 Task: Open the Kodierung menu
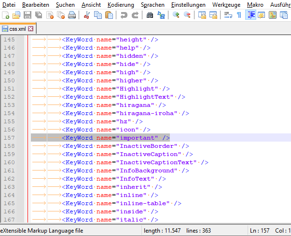121,4
